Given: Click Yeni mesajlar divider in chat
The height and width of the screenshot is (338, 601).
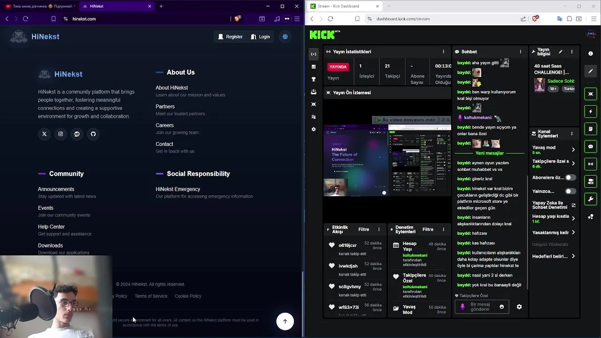Looking at the screenshot, I should click(x=489, y=153).
